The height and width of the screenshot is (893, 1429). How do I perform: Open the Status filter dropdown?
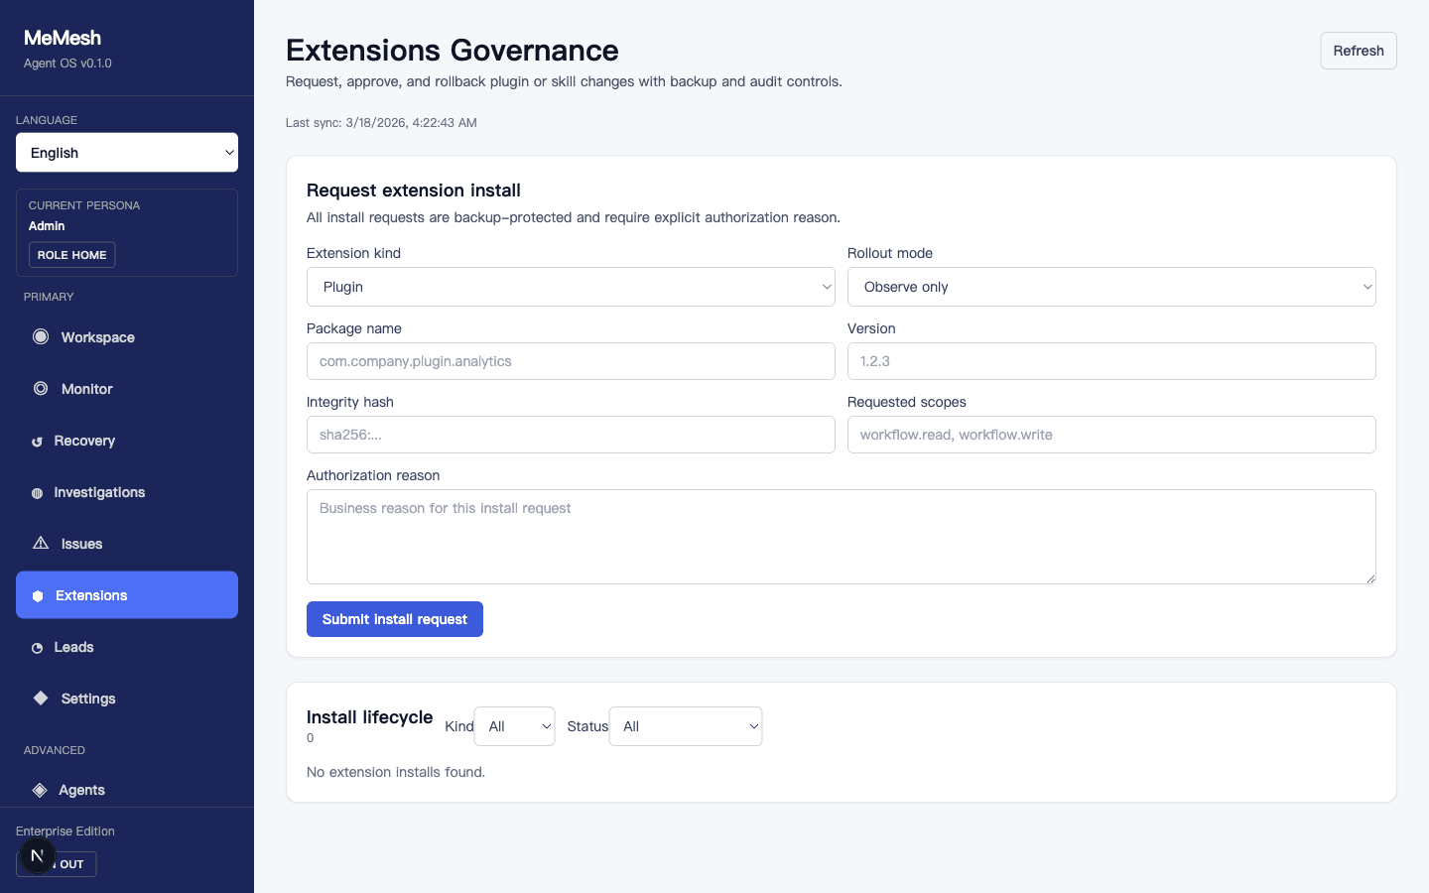pos(685,725)
